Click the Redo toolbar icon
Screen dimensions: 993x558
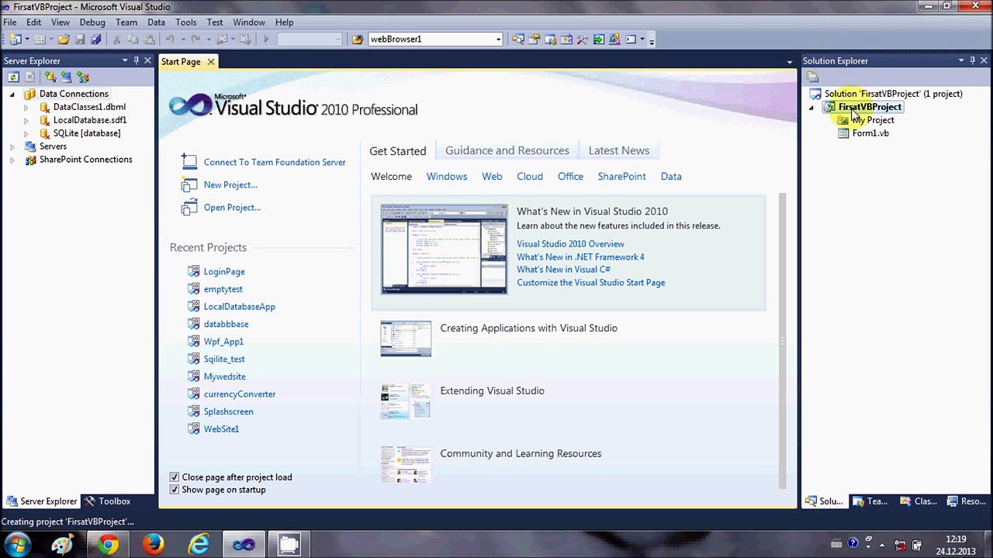click(x=195, y=39)
